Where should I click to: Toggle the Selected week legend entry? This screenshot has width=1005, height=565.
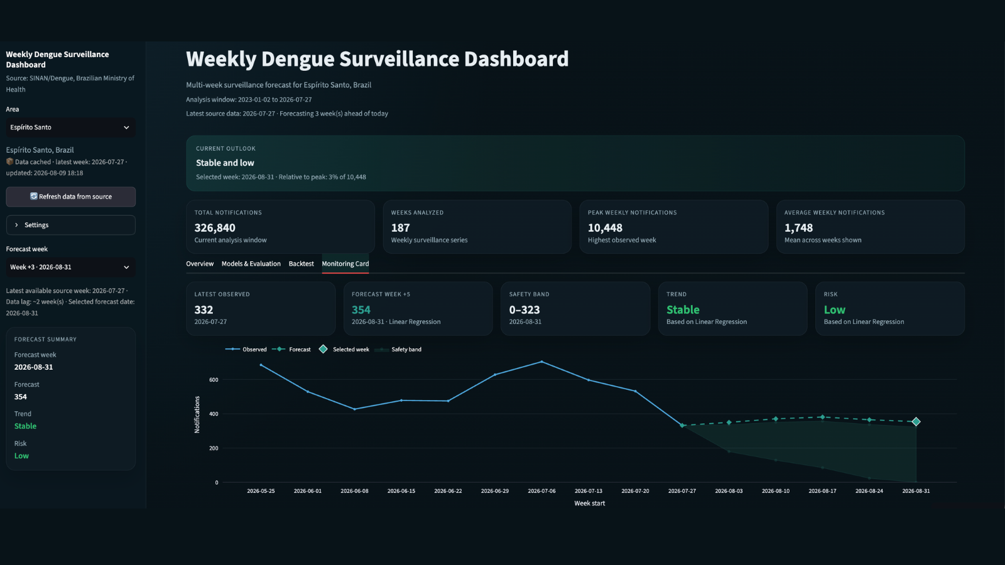[x=344, y=349]
